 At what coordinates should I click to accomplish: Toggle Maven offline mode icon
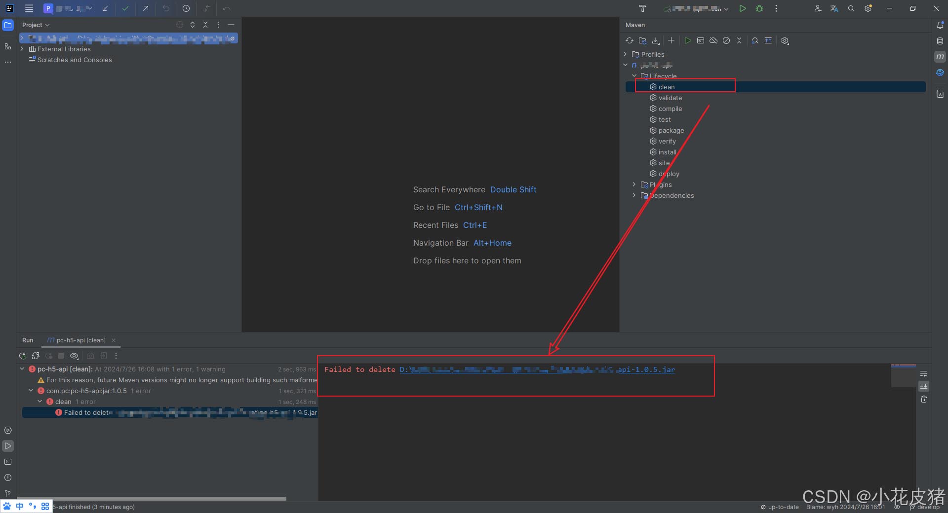(x=713, y=40)
